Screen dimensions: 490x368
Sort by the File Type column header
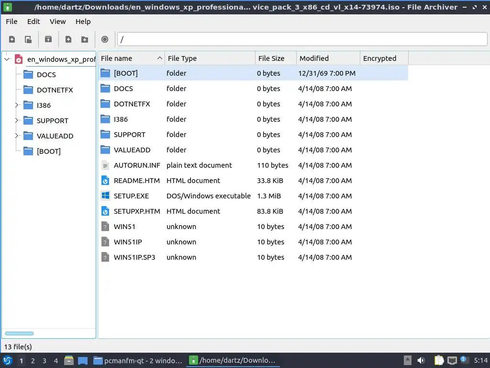[x=210, y=58]
